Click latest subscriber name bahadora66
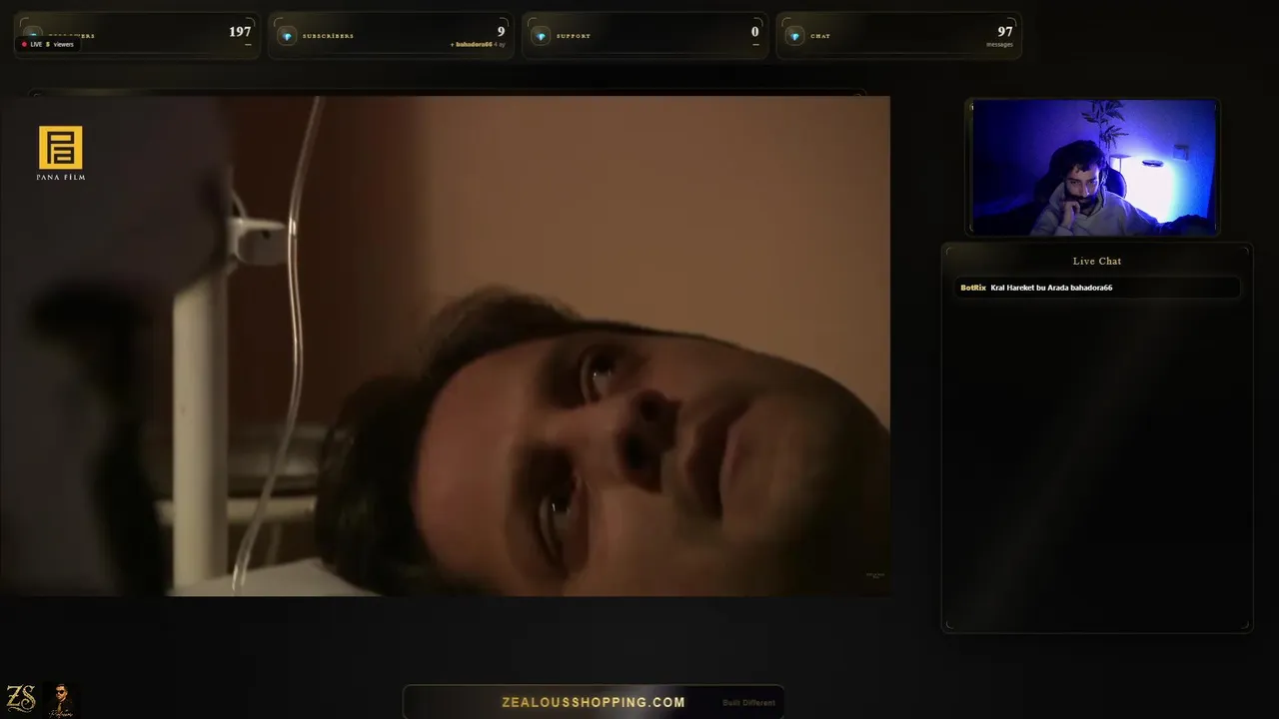Viewport: 1279px width, 719px height. pyautogui.click(x=474, y=45)
